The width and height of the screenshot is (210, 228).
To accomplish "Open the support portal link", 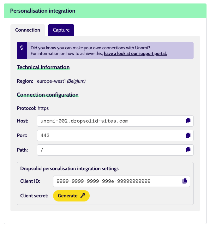I will (x=135, y=53).
